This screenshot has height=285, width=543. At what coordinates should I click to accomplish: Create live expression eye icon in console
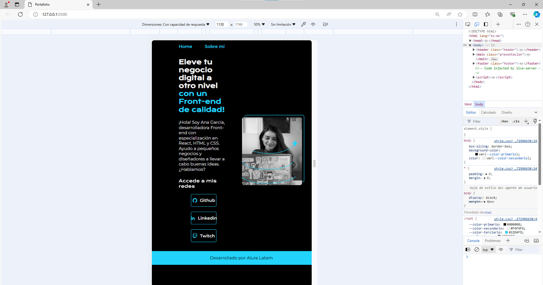click(501, 249)
